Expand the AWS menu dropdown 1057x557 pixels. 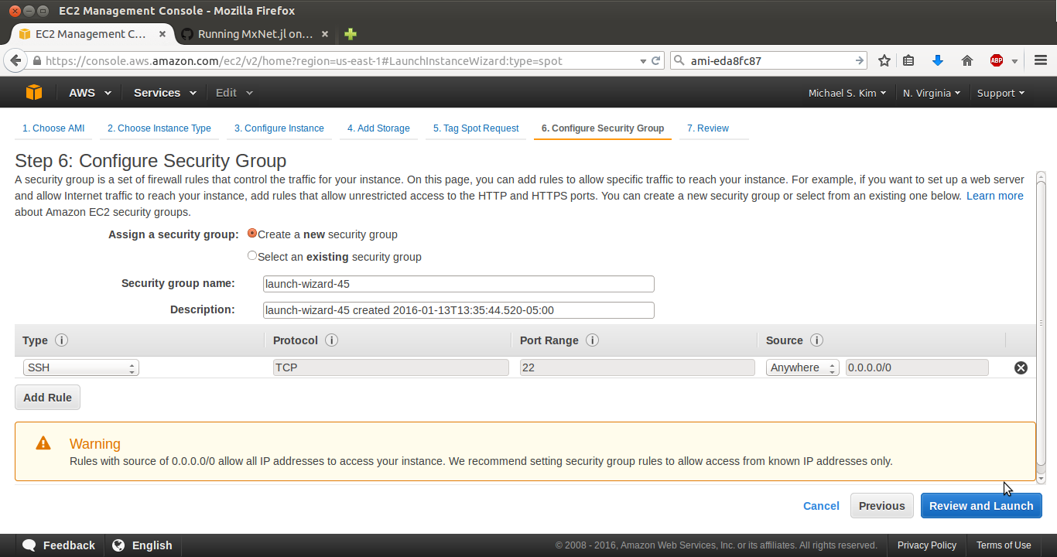click(90, 93)
